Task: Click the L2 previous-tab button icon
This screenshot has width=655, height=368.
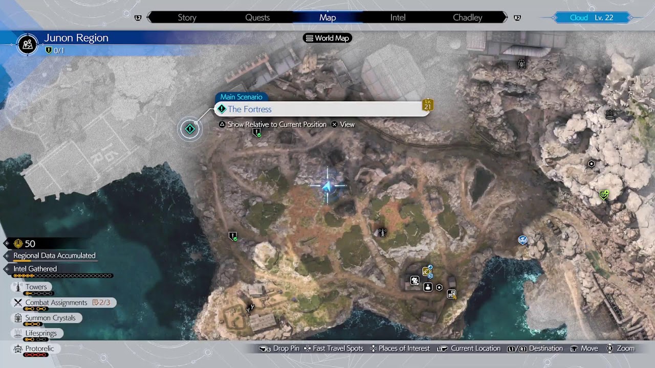Action: pos(138,18)
